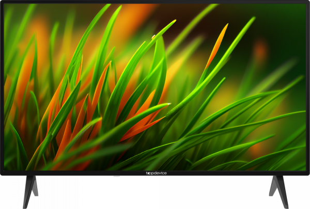
Task: Click the left edge bezel of the TV
Action: click(x=2, y=88)
